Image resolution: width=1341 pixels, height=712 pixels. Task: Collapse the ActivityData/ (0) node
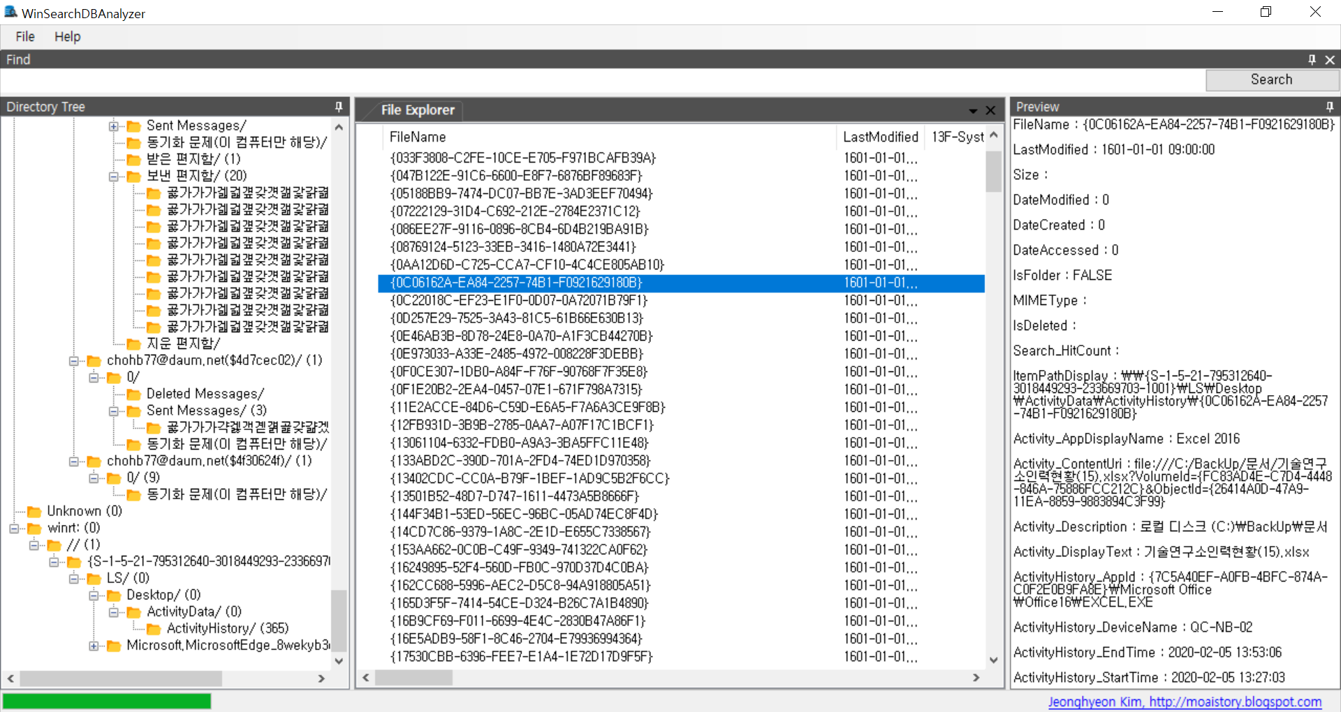114,612
